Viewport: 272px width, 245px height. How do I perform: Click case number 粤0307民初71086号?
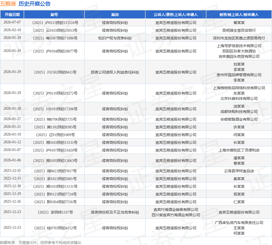tap(55, 38)
